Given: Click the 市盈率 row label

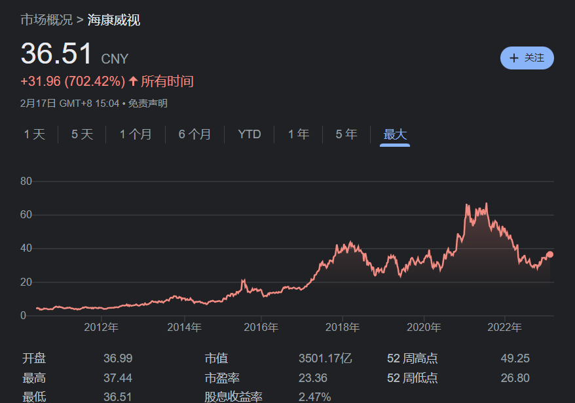Looking at the screenshot, I should (222, 378).
